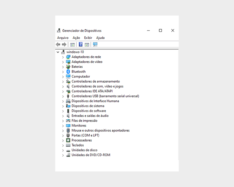
Task: Scan for hardware changes using the monitor icon
Action: [x=95, y=45]
